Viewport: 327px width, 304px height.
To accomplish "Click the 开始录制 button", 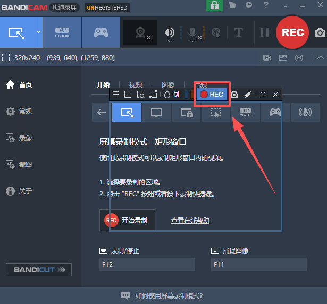I will pos(127,220).
